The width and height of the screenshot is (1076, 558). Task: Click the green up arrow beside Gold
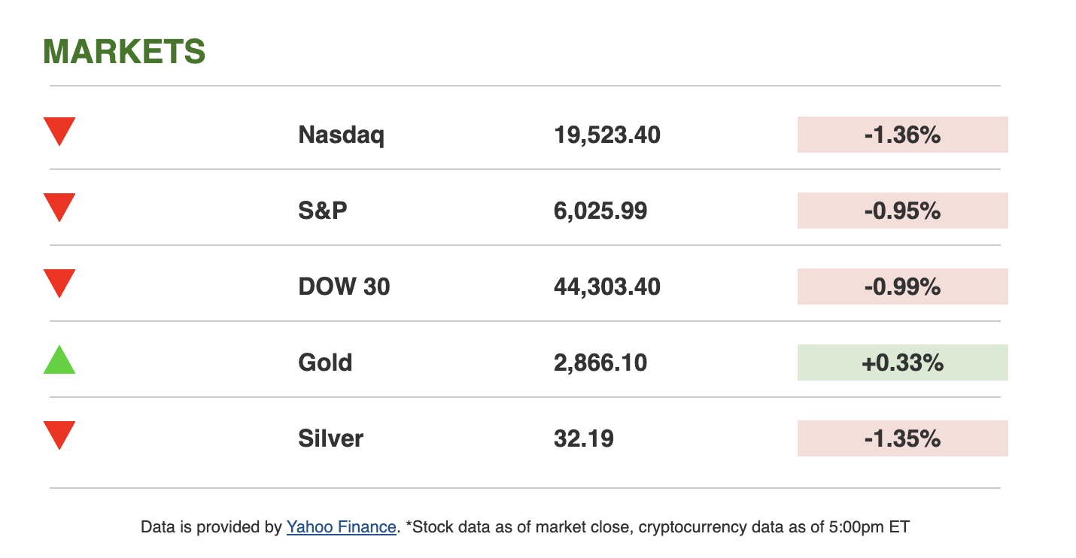coord(59,360)
